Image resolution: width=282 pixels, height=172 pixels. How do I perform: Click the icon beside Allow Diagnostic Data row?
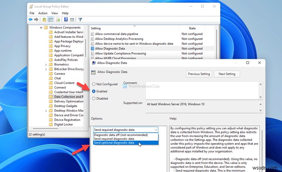point(92,49)
